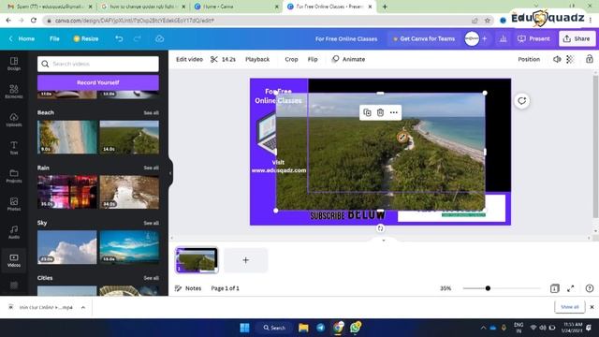Screen dimensions: 599x337
Task: Open the Playback options
Action: pos(257,59)
